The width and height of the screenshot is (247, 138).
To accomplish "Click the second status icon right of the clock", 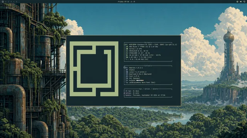I will pos(134,2).
